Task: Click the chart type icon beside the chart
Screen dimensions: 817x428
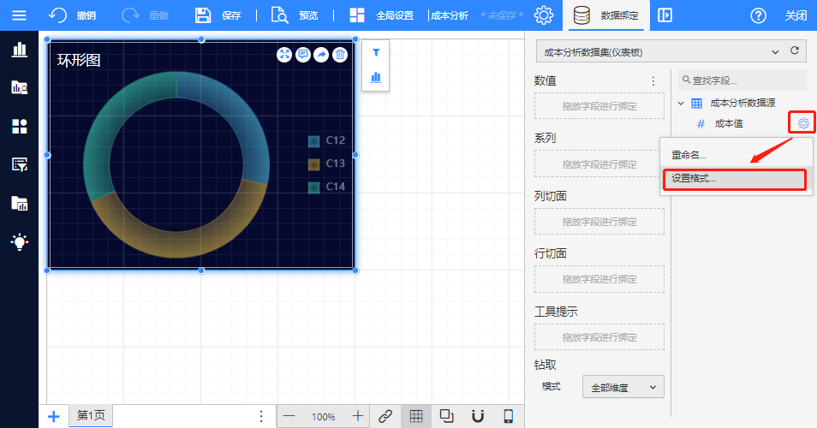Action: (375, 77)
